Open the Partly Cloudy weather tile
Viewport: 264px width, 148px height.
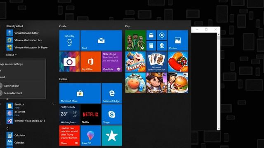(70, 114)
